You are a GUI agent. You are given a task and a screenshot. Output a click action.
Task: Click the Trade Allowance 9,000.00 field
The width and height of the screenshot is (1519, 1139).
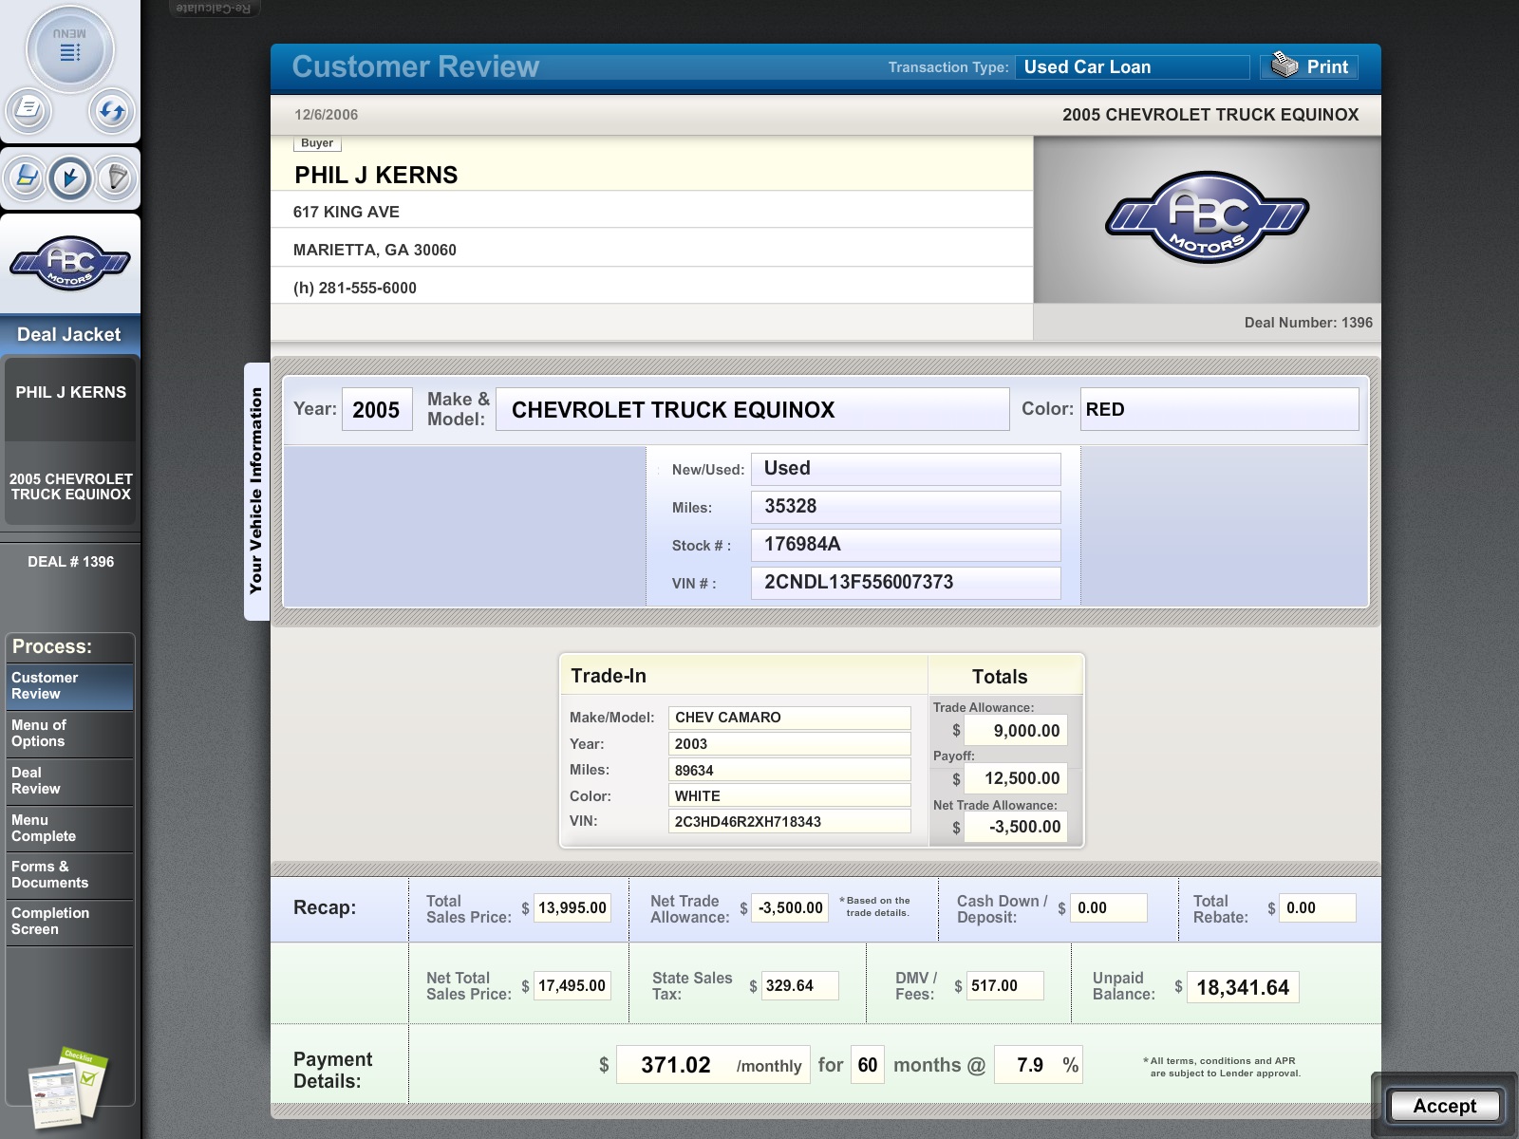click(1015, 730)
